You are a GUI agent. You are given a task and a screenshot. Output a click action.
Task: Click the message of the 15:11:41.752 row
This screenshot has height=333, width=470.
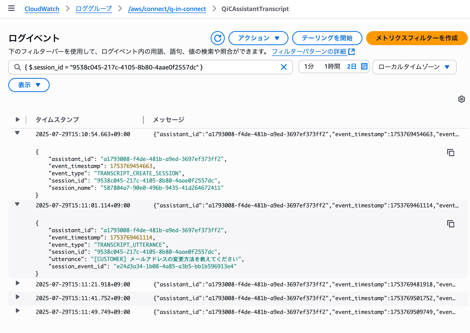(304, 298)
